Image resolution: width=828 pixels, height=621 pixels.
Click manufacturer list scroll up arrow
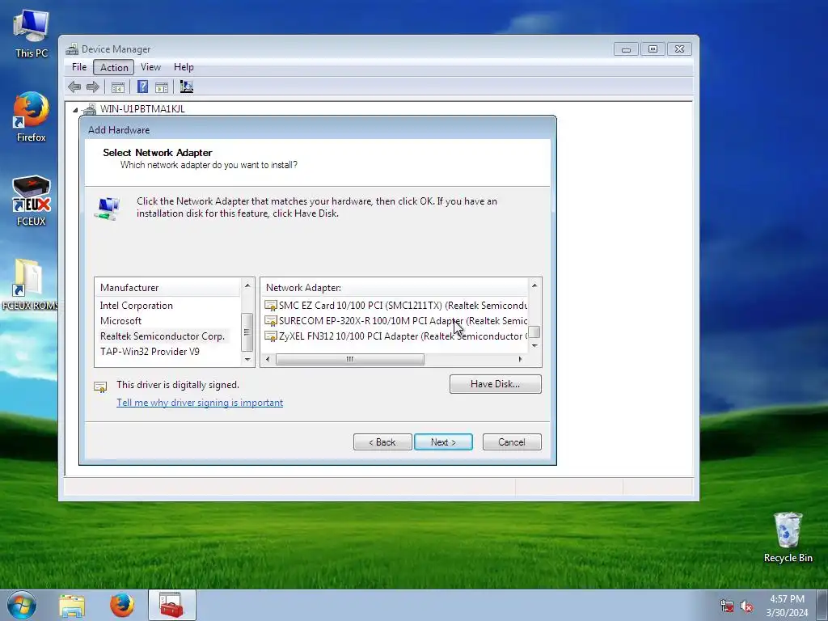(247, 286)
